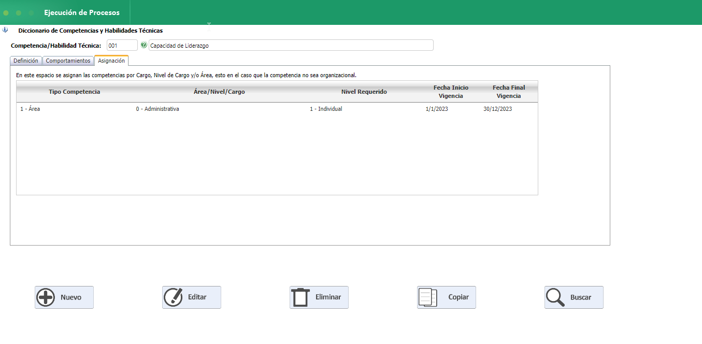The width and height of the screenshot is (702, 344).
Task: Click the Fecha Inicio Vigencia column header
Action: 451,92
